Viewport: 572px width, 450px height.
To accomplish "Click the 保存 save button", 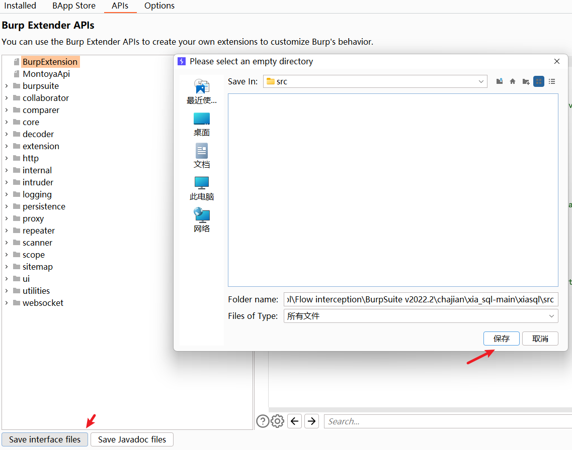I will tap(501, 339).
